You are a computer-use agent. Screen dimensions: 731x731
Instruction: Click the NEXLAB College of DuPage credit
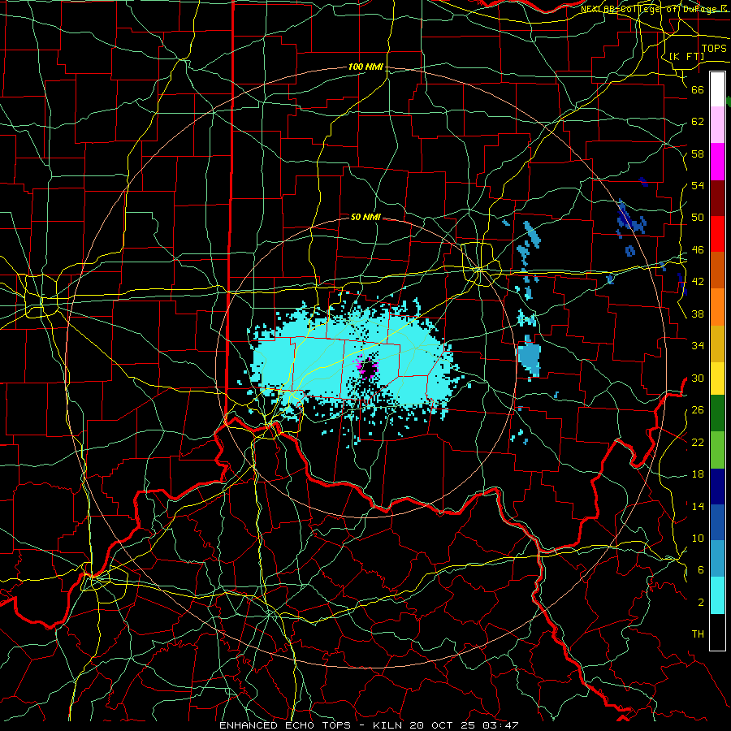pos(654,8)
